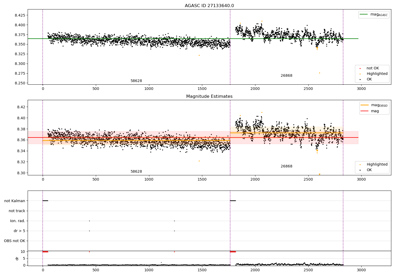This screenshot has width=395, height=276.
Task: Click the 8.425 tick label on top plot
Action: (x=20, y=15)
